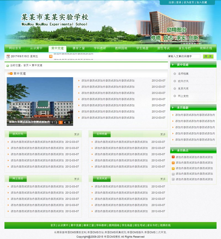The width and height of the screenshot is (221, 239).
Task: Click the green 搜索 button
Action: coord(208,56)
